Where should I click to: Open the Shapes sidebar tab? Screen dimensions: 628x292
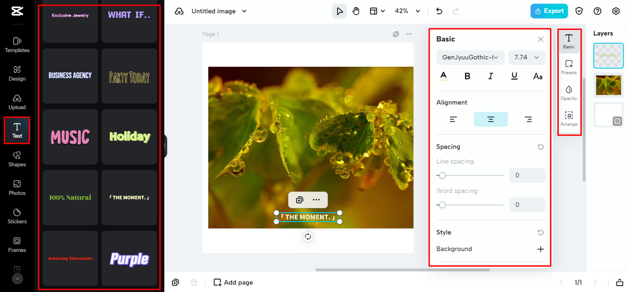(17, 159)
